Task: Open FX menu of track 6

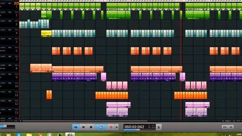Action: (x=17, y=48)
